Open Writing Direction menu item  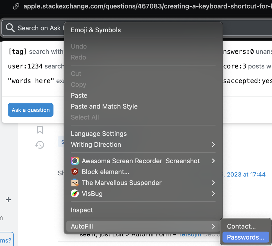click(x=143, y=145)
